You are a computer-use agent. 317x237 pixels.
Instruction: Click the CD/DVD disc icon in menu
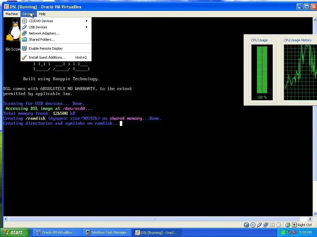tap(24, 21)
